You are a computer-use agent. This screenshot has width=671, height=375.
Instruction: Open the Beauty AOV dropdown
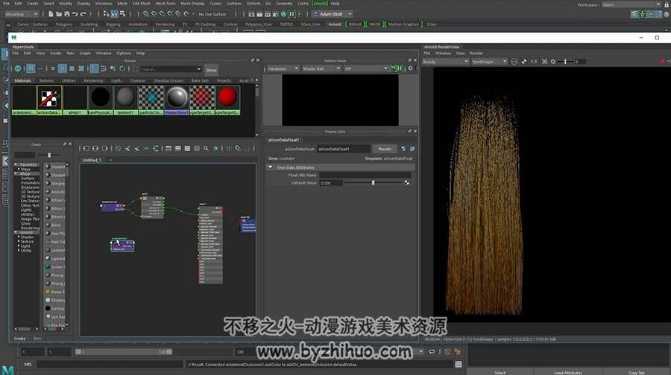coord(446,62)
